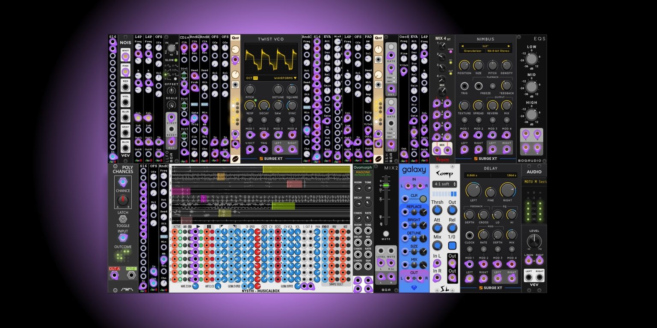Click the Nimbus next preset arrow
This screenshot has height=328, width=657.
coord(509,46)
